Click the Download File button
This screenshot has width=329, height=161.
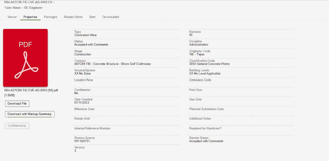(17, 104)
